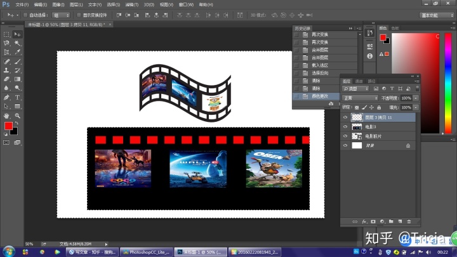
Task: Toggle lock transparent pixels
Action: tap(357, 107)
